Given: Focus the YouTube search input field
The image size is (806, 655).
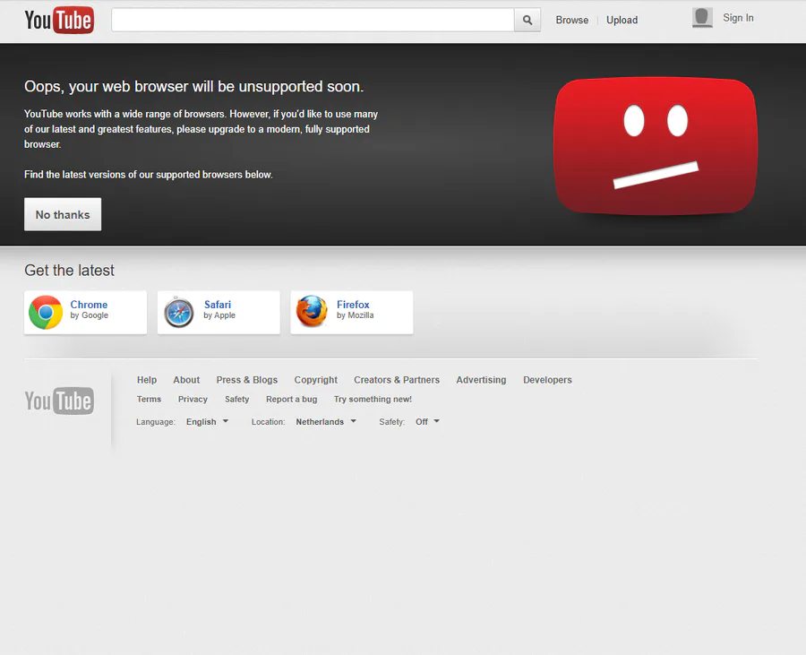Looking at the screenshot, I should (313, 20).
